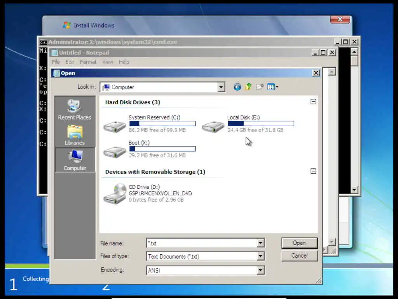The height and width of the screenshot is (299, 398).
Task: Click the Notepad title bar icon
Action: click(54, 53)
